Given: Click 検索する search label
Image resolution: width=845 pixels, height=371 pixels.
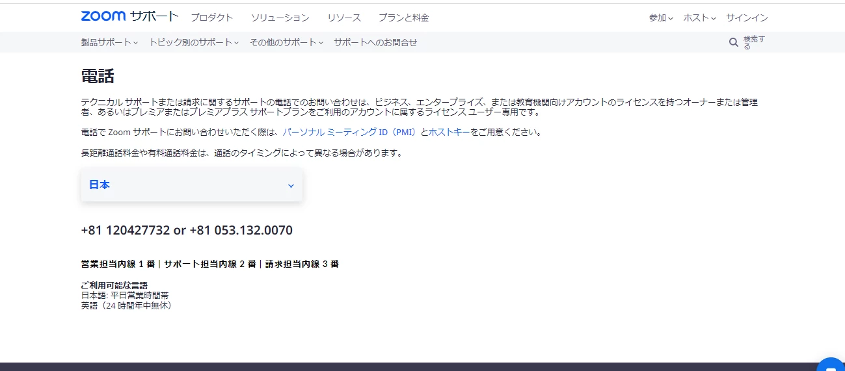Looking at the screenshot, I should click(755, 42).
